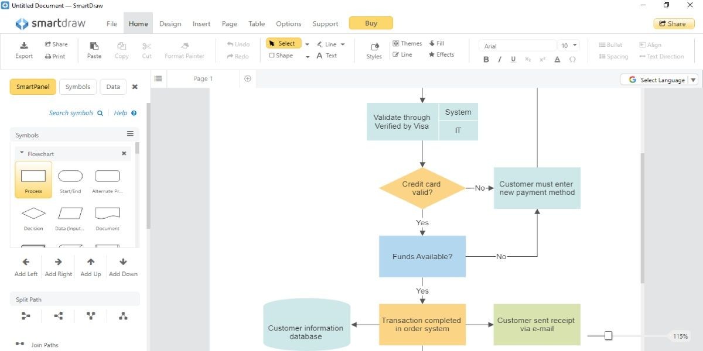
Task: Open the Styles gallery
Action: 374,51
